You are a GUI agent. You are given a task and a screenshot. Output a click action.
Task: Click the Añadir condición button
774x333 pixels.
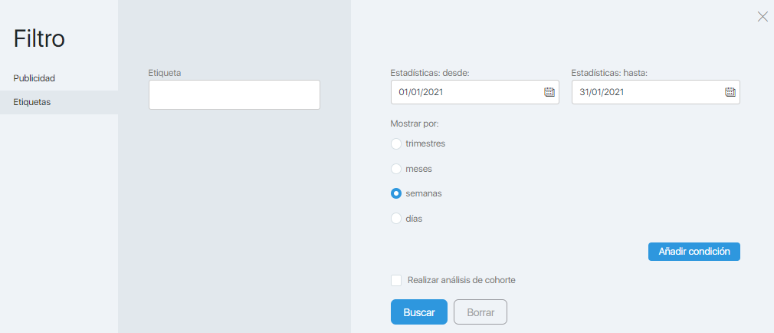[x=694, y=252]
